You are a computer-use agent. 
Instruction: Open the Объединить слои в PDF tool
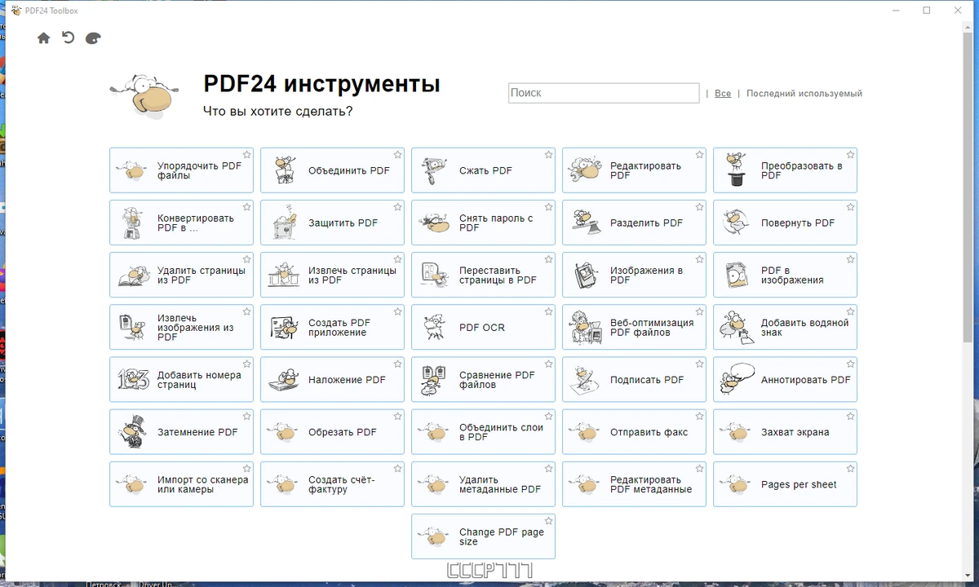coord(483,432)
